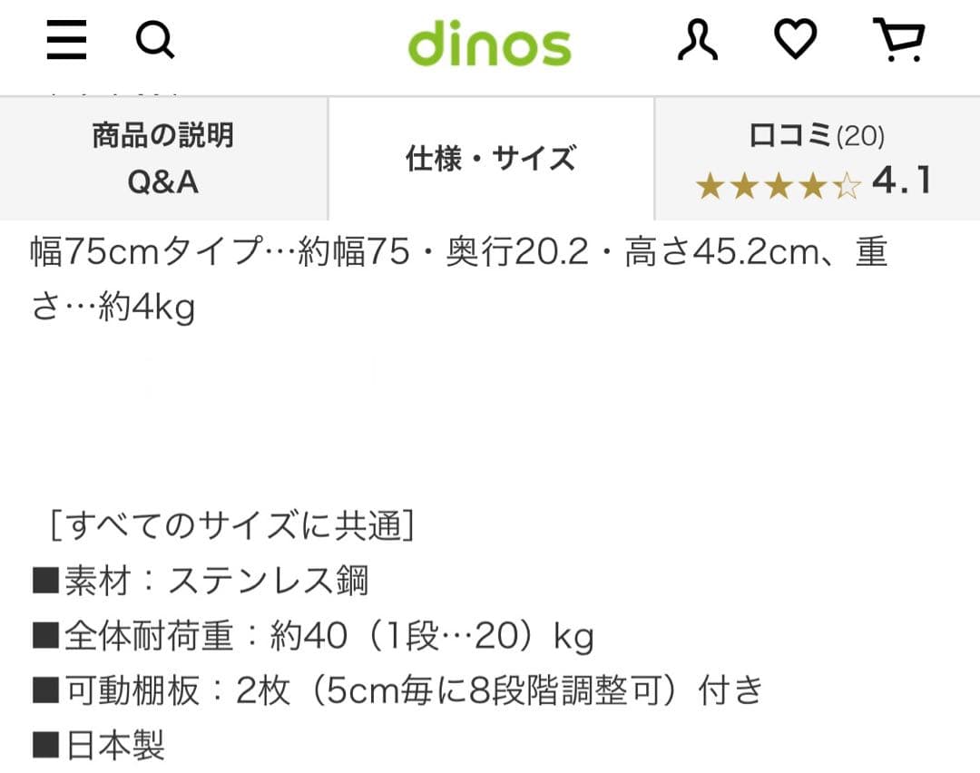Open the account profile icon
980x773 pixels.
699,40
